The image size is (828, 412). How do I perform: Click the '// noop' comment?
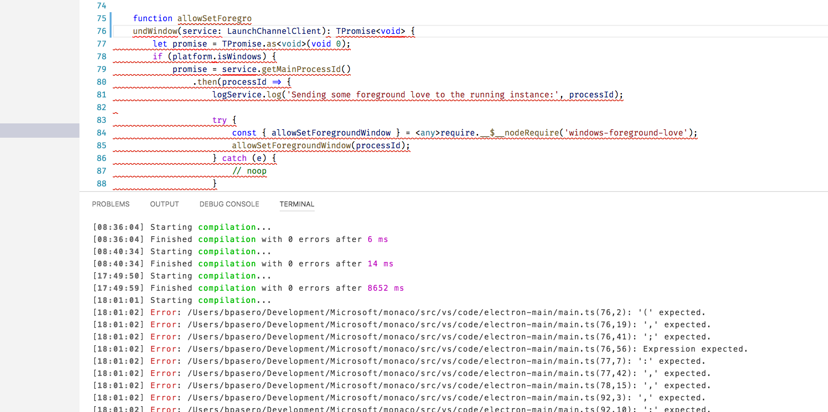249,171
